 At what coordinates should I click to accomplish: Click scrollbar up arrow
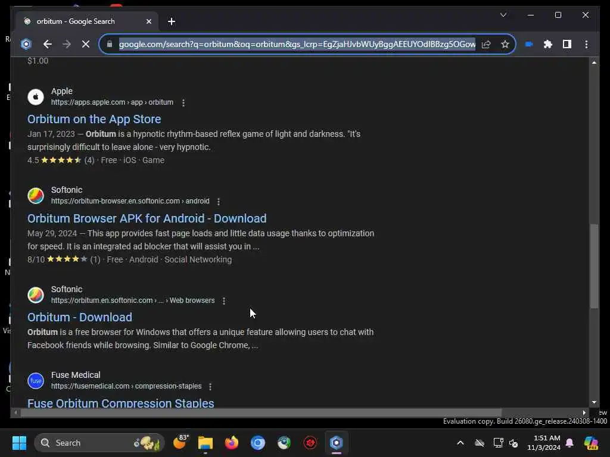coord(594,62)
